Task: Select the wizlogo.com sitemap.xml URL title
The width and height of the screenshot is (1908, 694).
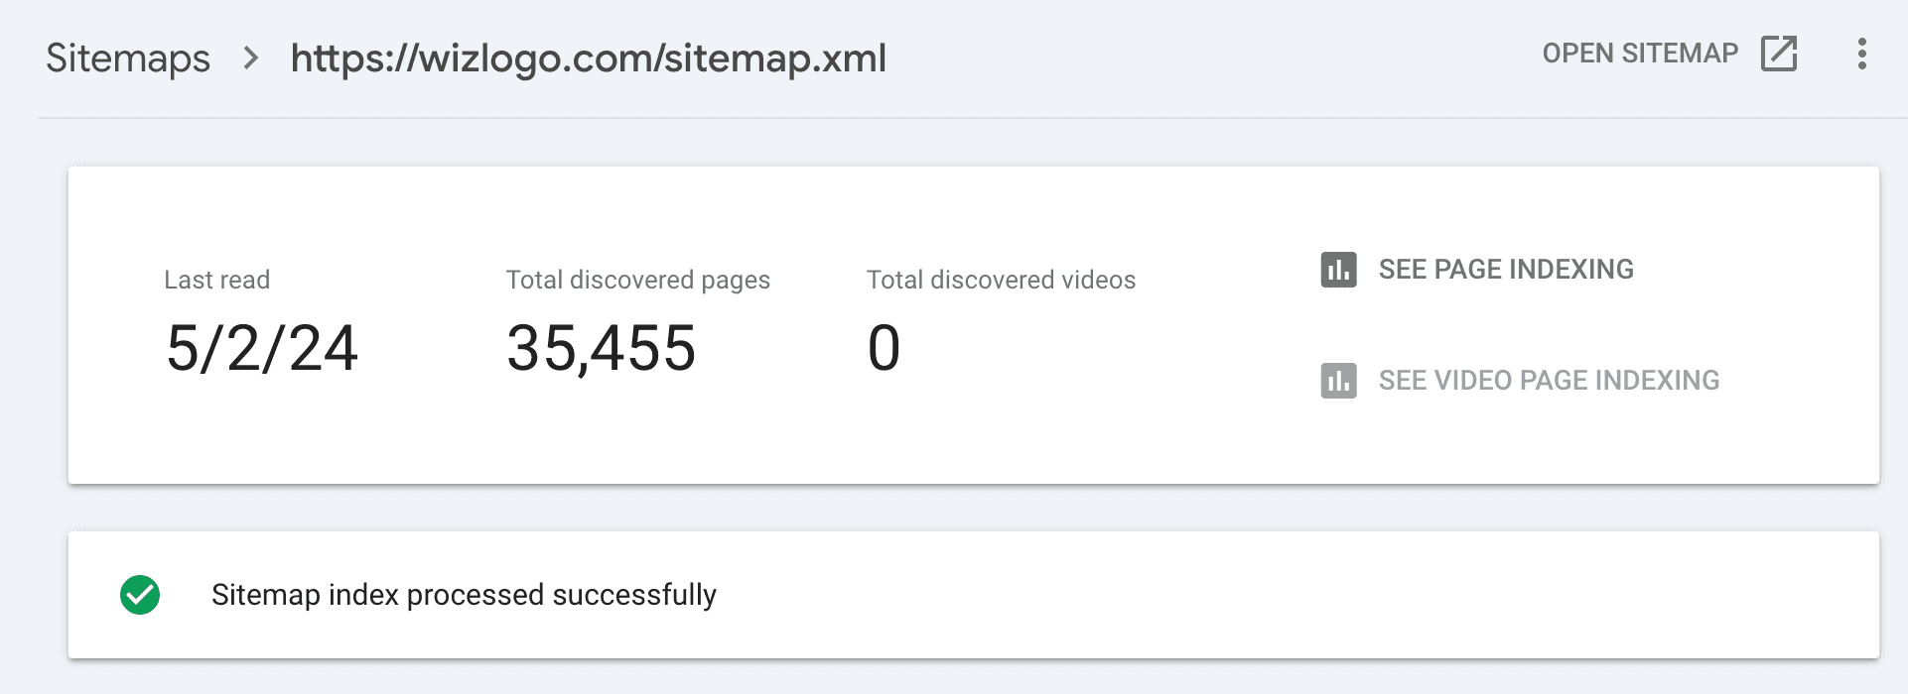Action: (x=588, y=58)
